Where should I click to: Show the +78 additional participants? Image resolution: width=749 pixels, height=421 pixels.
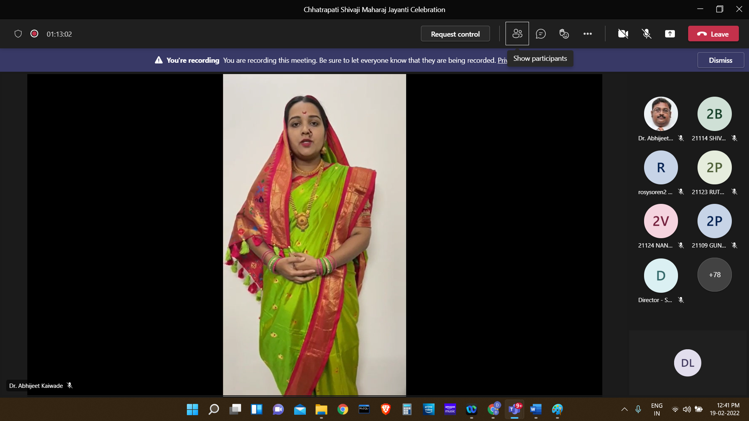tap(714, 275)
